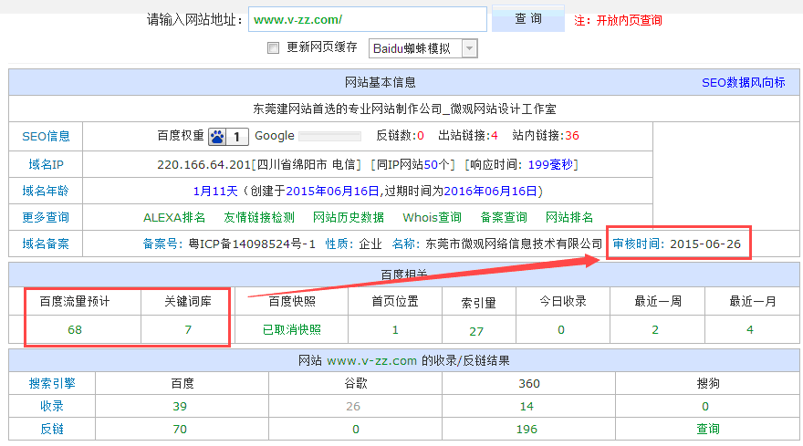Viewport: 803px width, 446px height.
Task: Open the ALEXA排名 link
Action: coord(174,218)
